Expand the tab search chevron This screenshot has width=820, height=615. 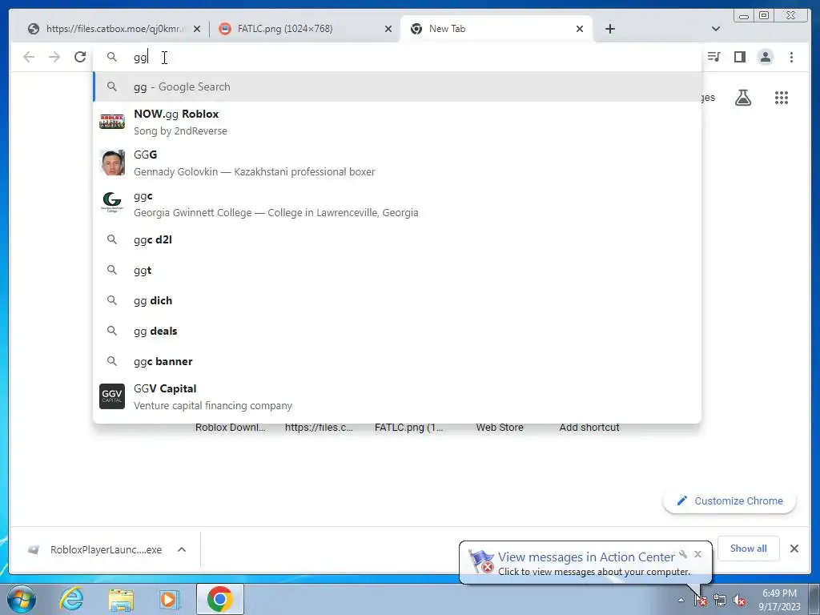point(716,29)
